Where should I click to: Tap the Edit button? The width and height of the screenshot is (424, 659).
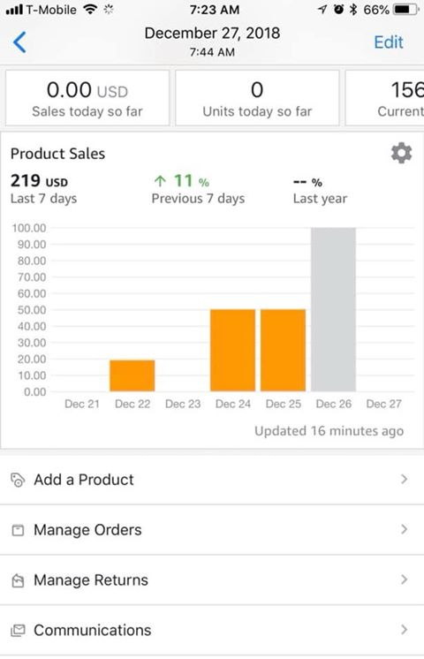pos(389,42)
